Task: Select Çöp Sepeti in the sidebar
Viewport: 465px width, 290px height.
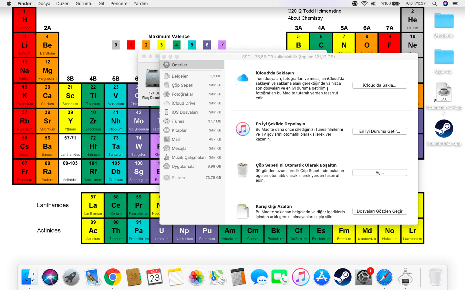Action: 192,85
